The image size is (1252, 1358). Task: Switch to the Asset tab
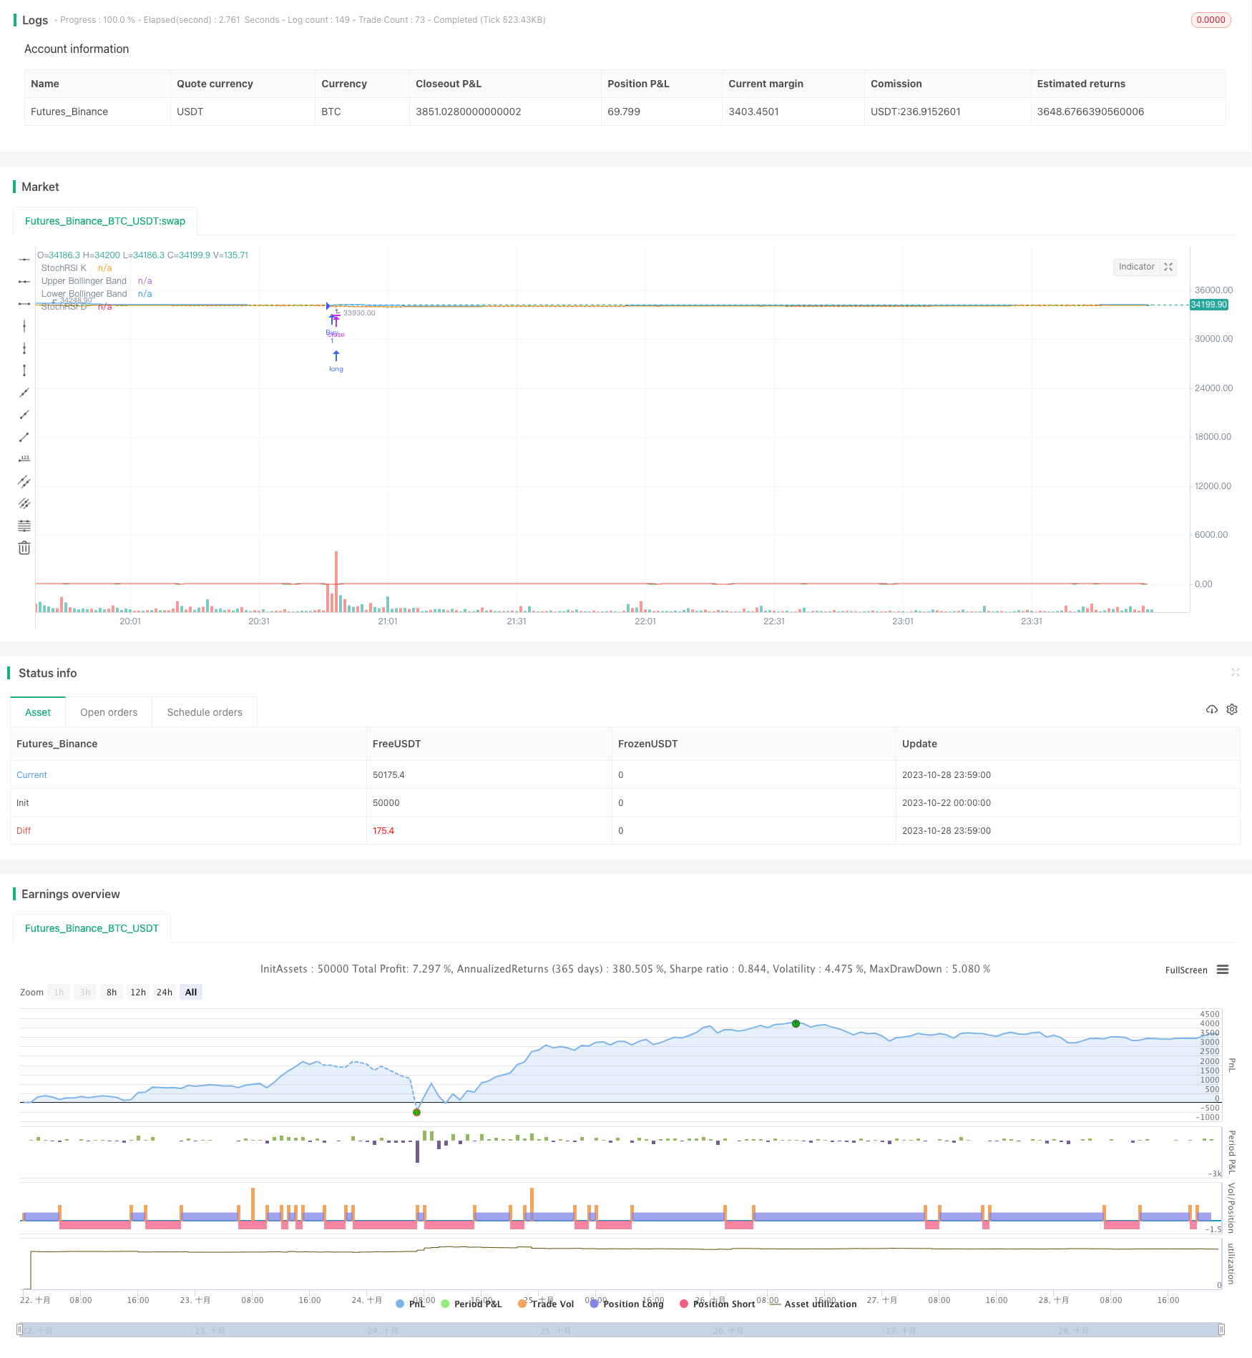(38, 712)
